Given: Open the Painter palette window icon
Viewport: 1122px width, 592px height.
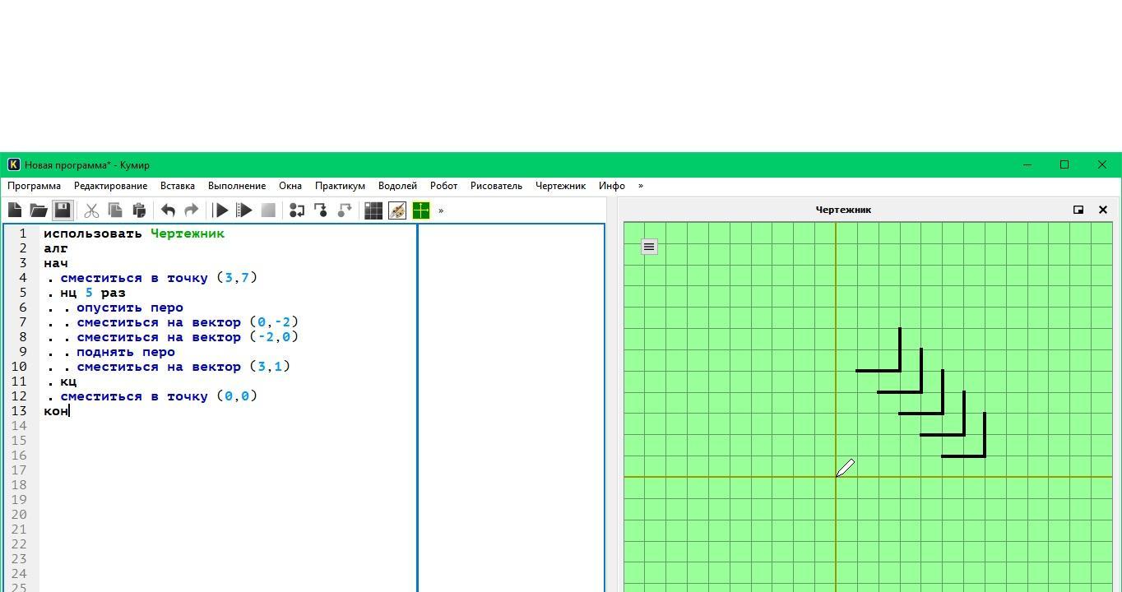Looking at the screenshot, I should [397, 210].
